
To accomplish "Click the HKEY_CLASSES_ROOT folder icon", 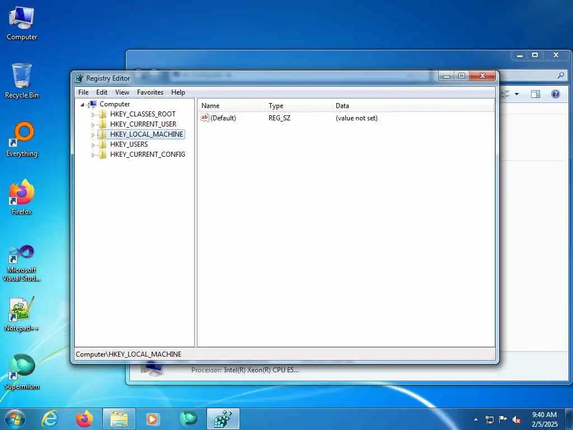I will click(103, 114).
